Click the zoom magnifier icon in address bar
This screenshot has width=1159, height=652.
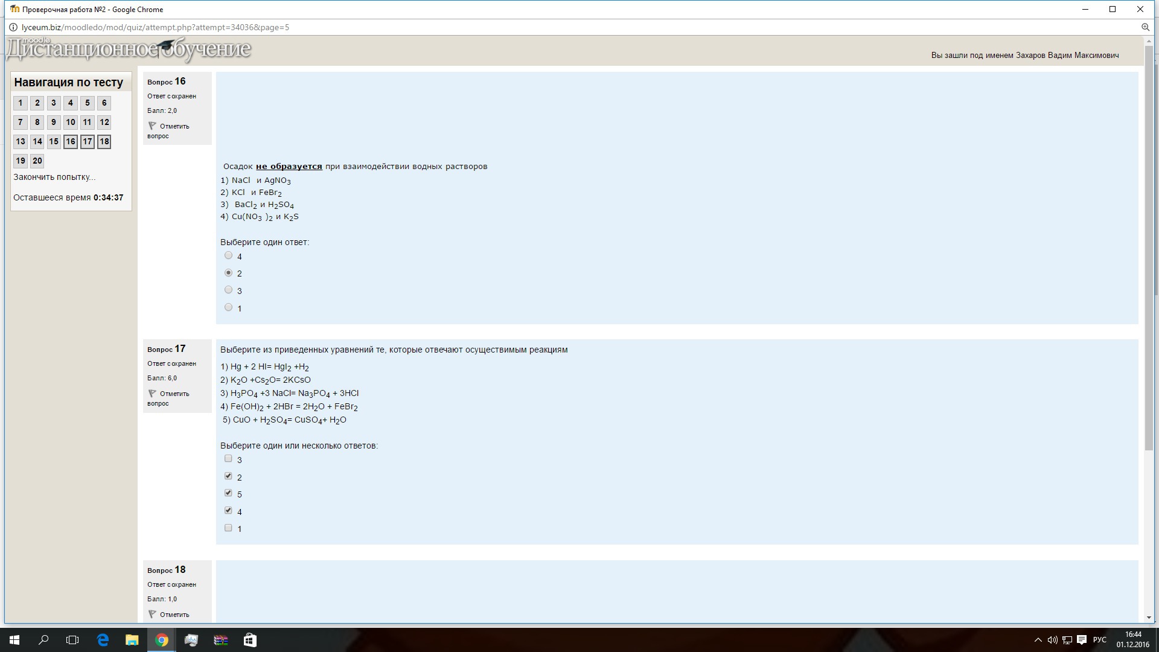point(1145,27)
